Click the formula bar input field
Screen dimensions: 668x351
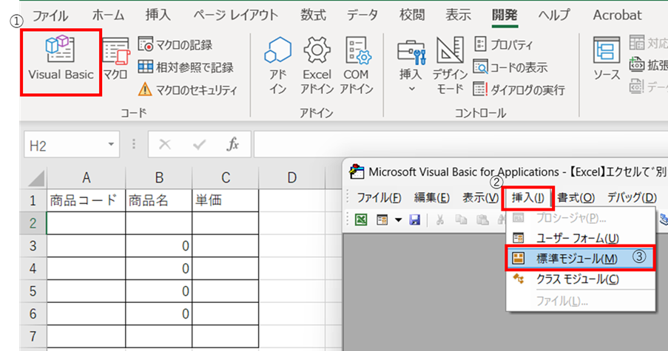point(459,145)
